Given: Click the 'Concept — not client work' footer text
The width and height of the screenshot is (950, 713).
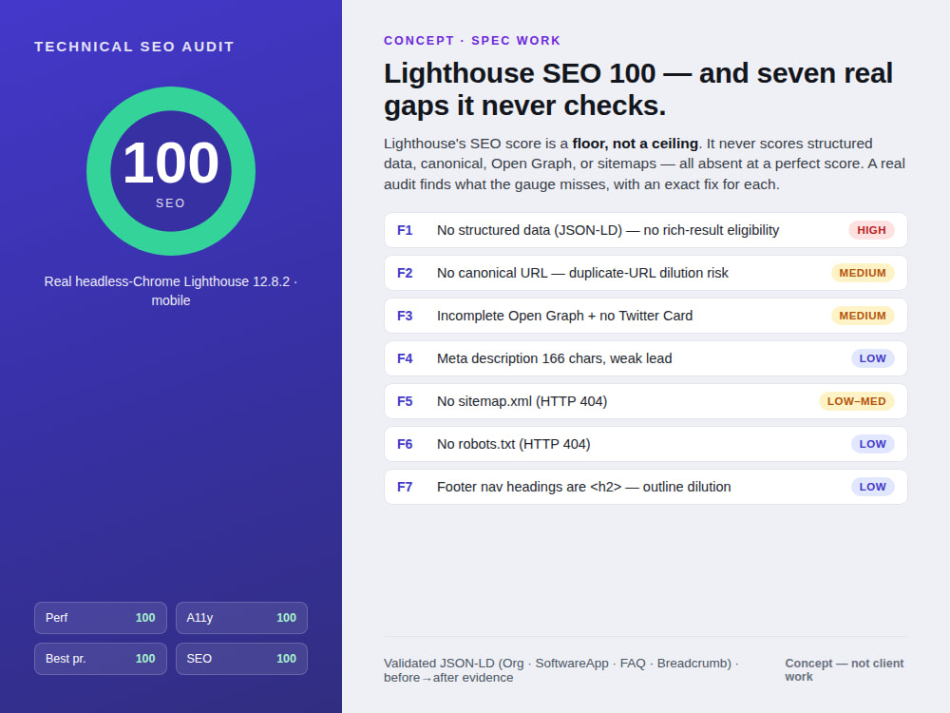Looking at the screenshot, I should tap(845, 670).
